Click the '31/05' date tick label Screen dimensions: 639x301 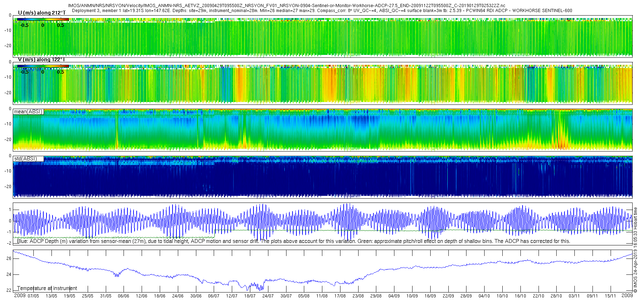tap(106, 296)
